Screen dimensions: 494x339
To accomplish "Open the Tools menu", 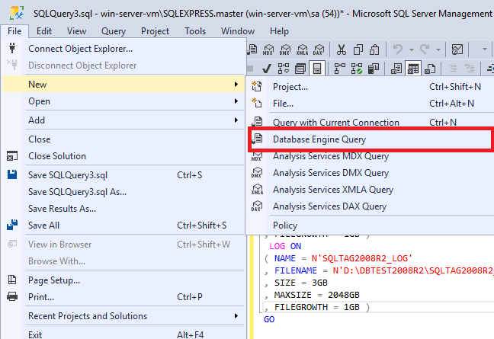I will pyautogui.click(x=195, y=31).
